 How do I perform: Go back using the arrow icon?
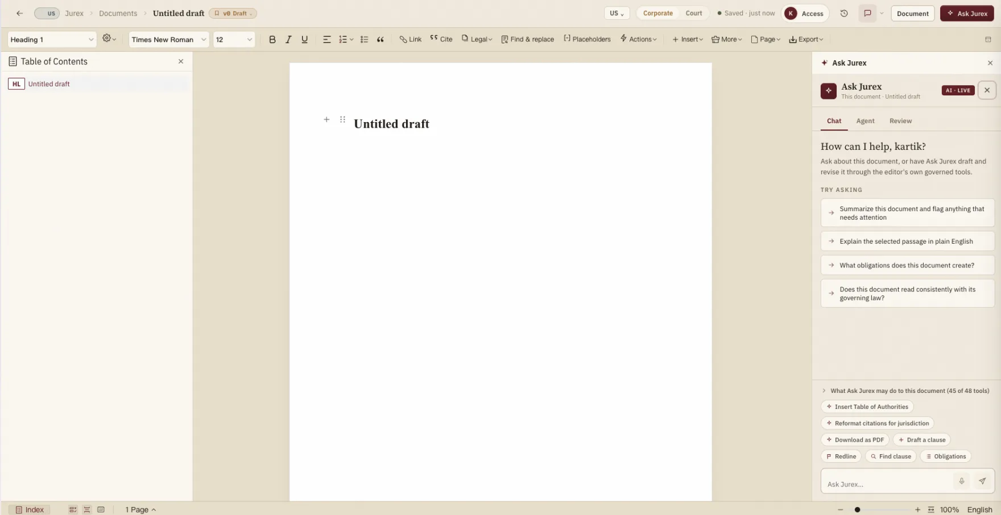click(19, 13)
